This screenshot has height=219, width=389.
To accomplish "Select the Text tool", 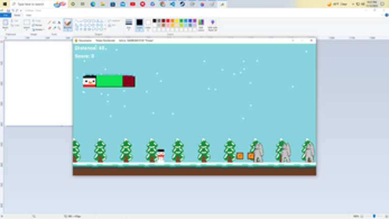I will tap(59, 22).
